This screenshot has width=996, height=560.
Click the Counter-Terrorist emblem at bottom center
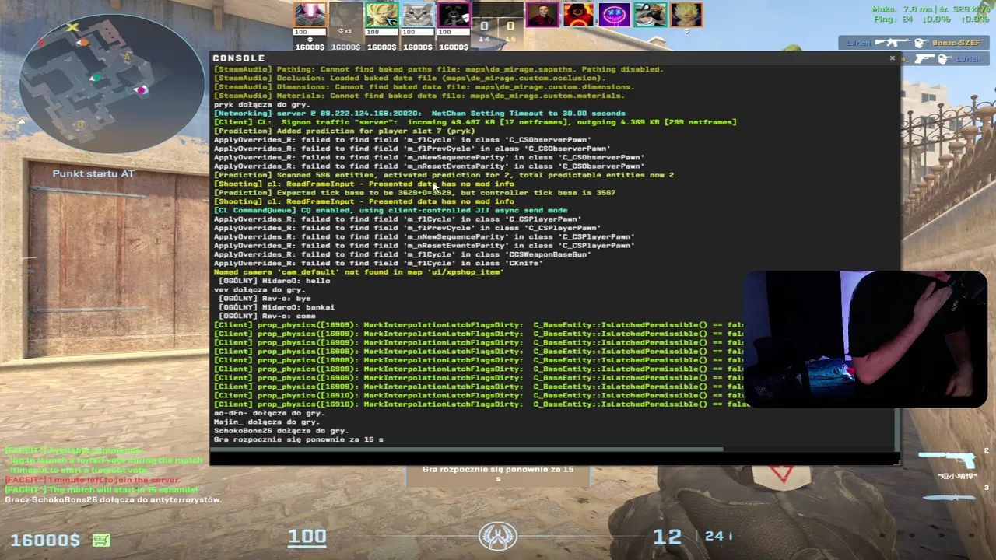pos(498,536)
